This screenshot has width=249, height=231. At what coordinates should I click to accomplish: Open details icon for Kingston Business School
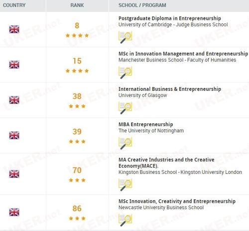[125, 185]
